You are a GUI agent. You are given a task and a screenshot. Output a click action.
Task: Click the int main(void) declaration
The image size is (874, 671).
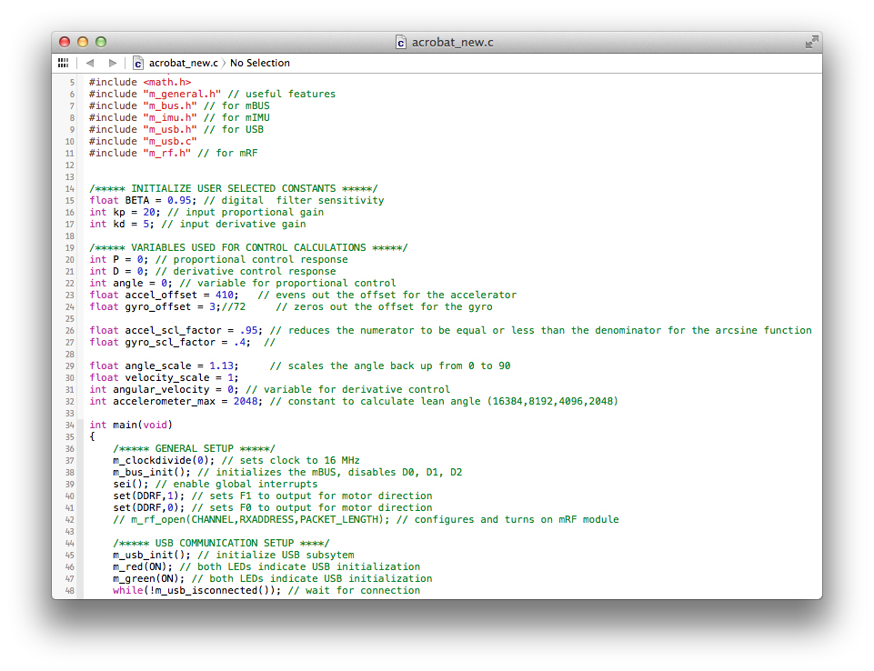(131, 426)
